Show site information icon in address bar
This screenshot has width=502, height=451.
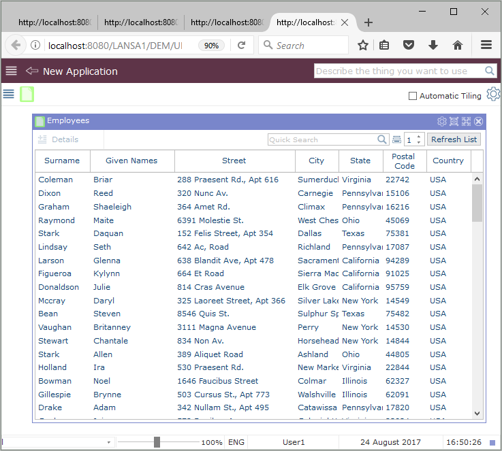click(x=35, y=45)
